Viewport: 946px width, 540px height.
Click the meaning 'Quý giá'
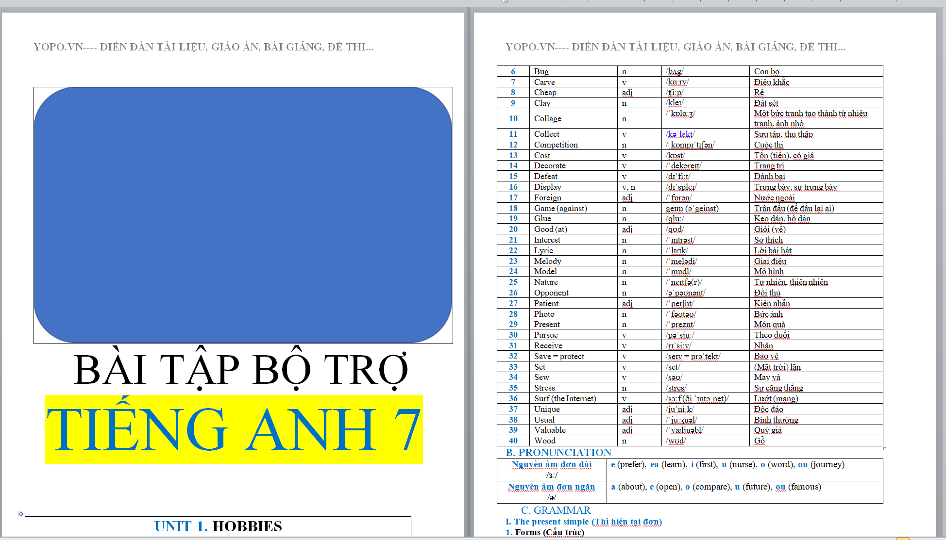[x=768, y=430]
